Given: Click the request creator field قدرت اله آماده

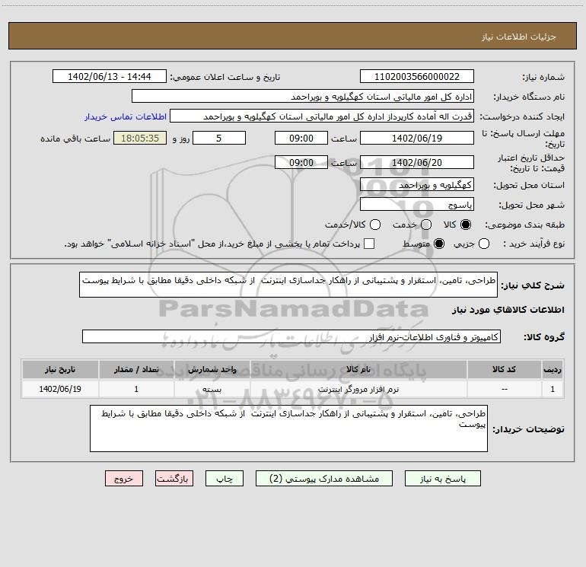Looking at the screenshot, I should [322, 116].
